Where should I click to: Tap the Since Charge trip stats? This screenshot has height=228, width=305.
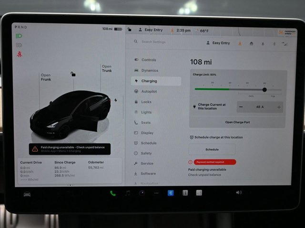coord(65,169)
